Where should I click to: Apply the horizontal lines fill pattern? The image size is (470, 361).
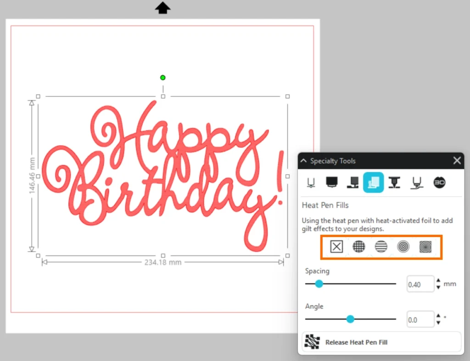[381, 247]
